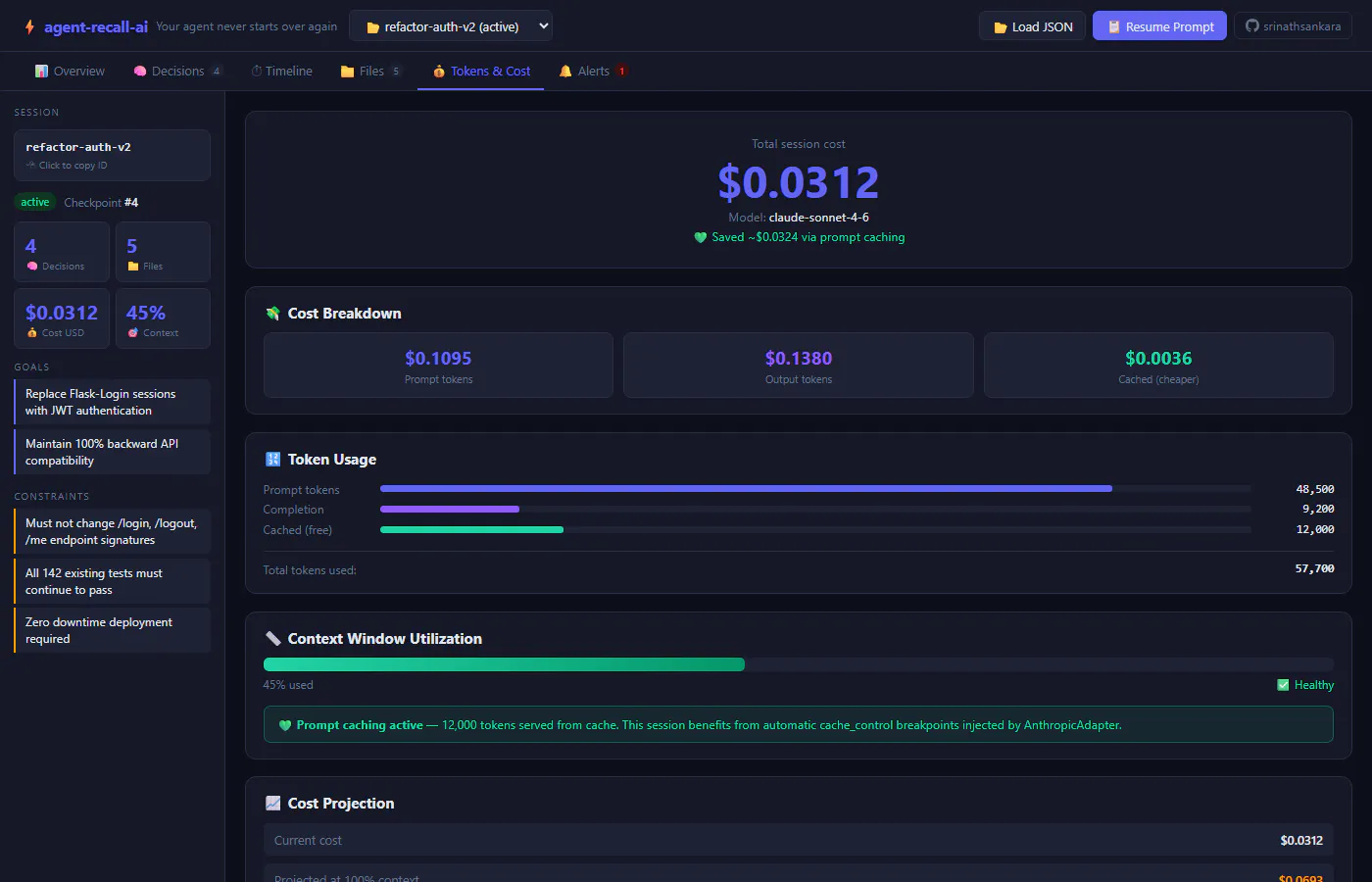Click the clipboard icon on Resume Prompt
1372x882 pixels.
[1114, 27]
